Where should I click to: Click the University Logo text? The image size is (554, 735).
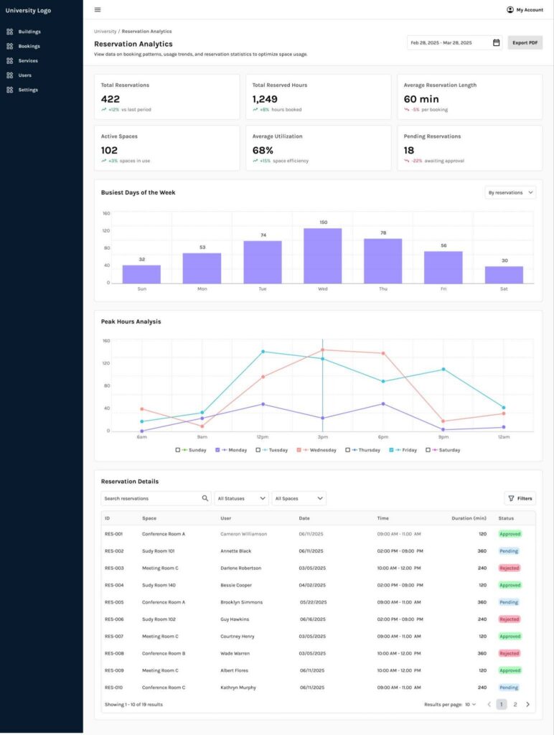pyautogui.click(x=28, y=10)
